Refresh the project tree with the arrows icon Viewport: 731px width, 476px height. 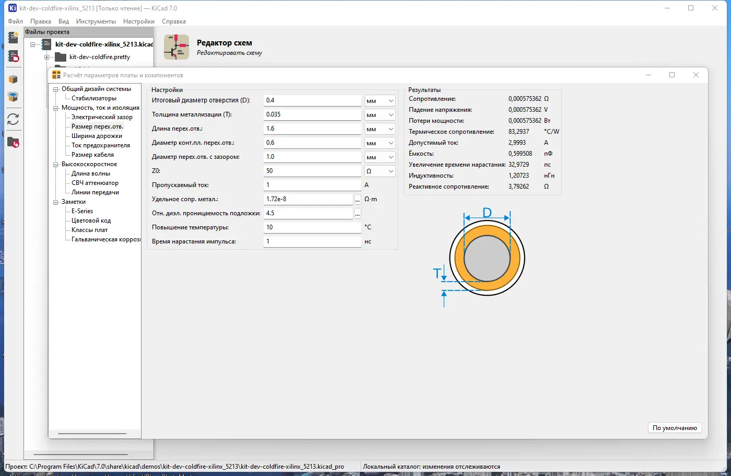(13, 120)
